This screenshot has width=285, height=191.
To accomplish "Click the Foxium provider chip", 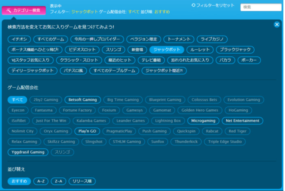I will pyautogui.click(x=109, y=110).
